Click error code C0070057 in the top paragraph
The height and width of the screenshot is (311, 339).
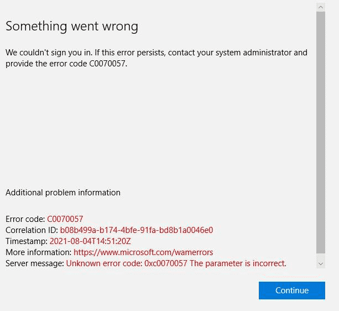109,64
